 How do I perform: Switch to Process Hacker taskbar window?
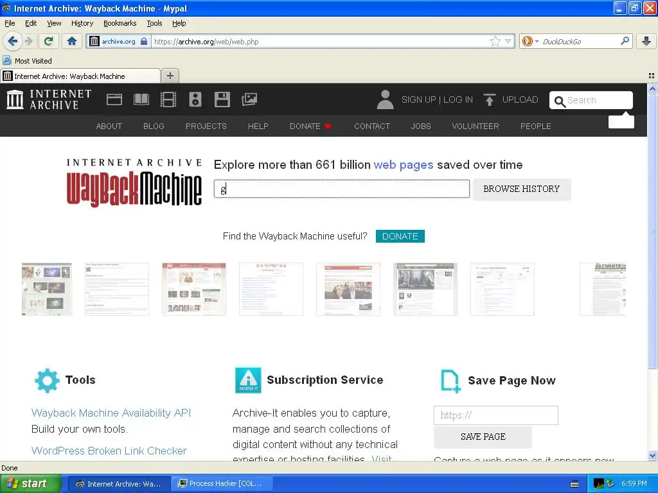tap(222, 484)
